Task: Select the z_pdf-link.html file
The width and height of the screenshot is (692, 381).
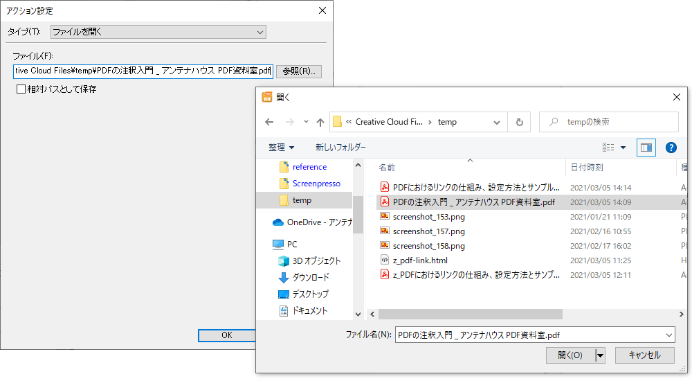Action: 419,260
